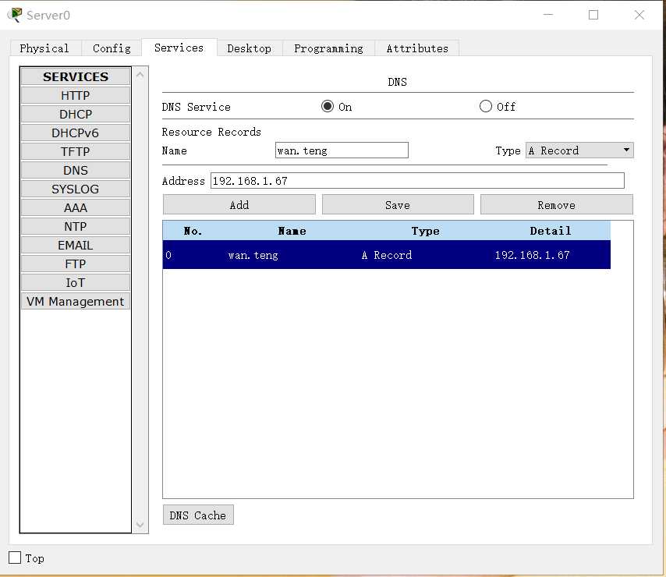Turn DNS Service Off
The image size is (666, 577).
(x=486, y=106)
